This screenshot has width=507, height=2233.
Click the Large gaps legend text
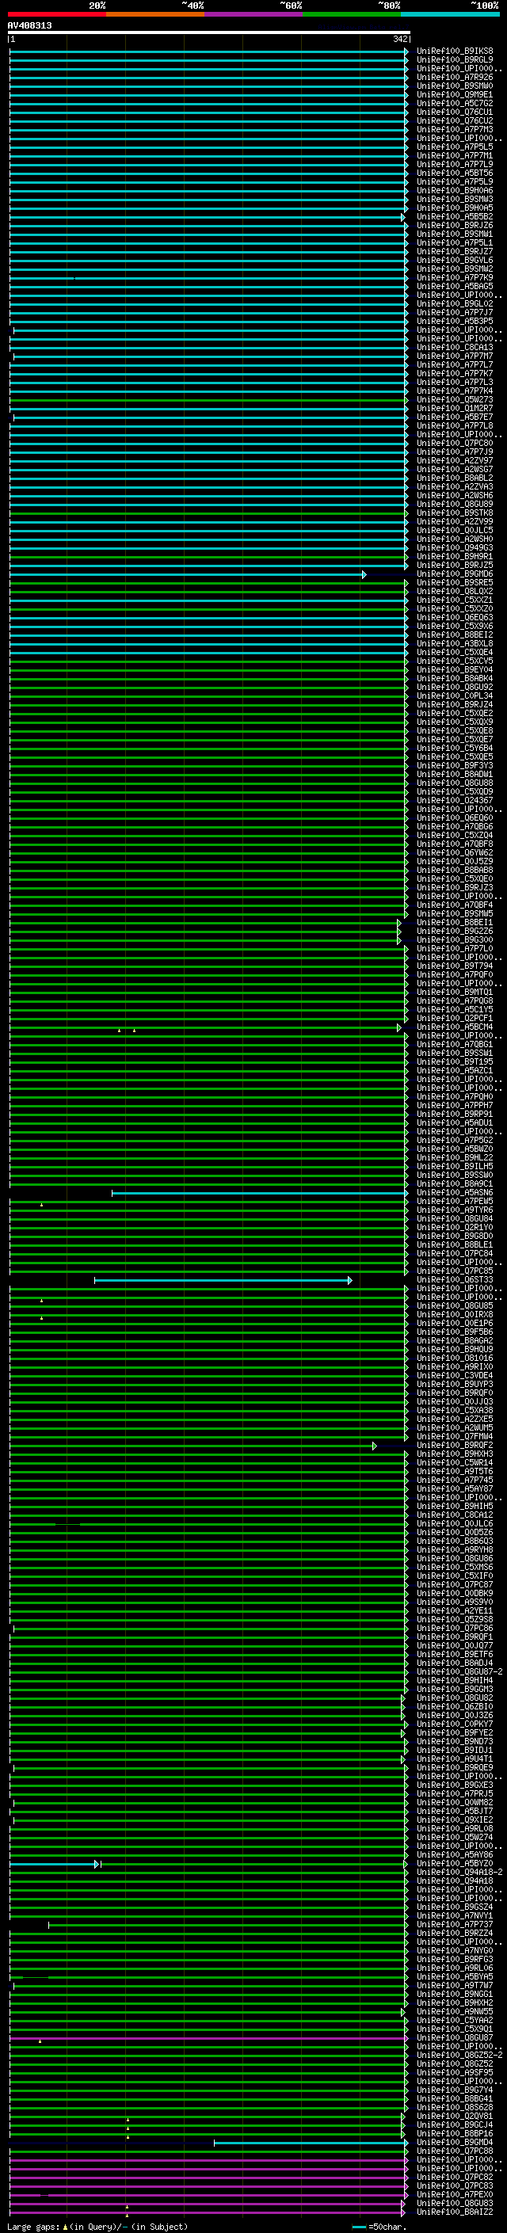click(x=97, y=2227)
